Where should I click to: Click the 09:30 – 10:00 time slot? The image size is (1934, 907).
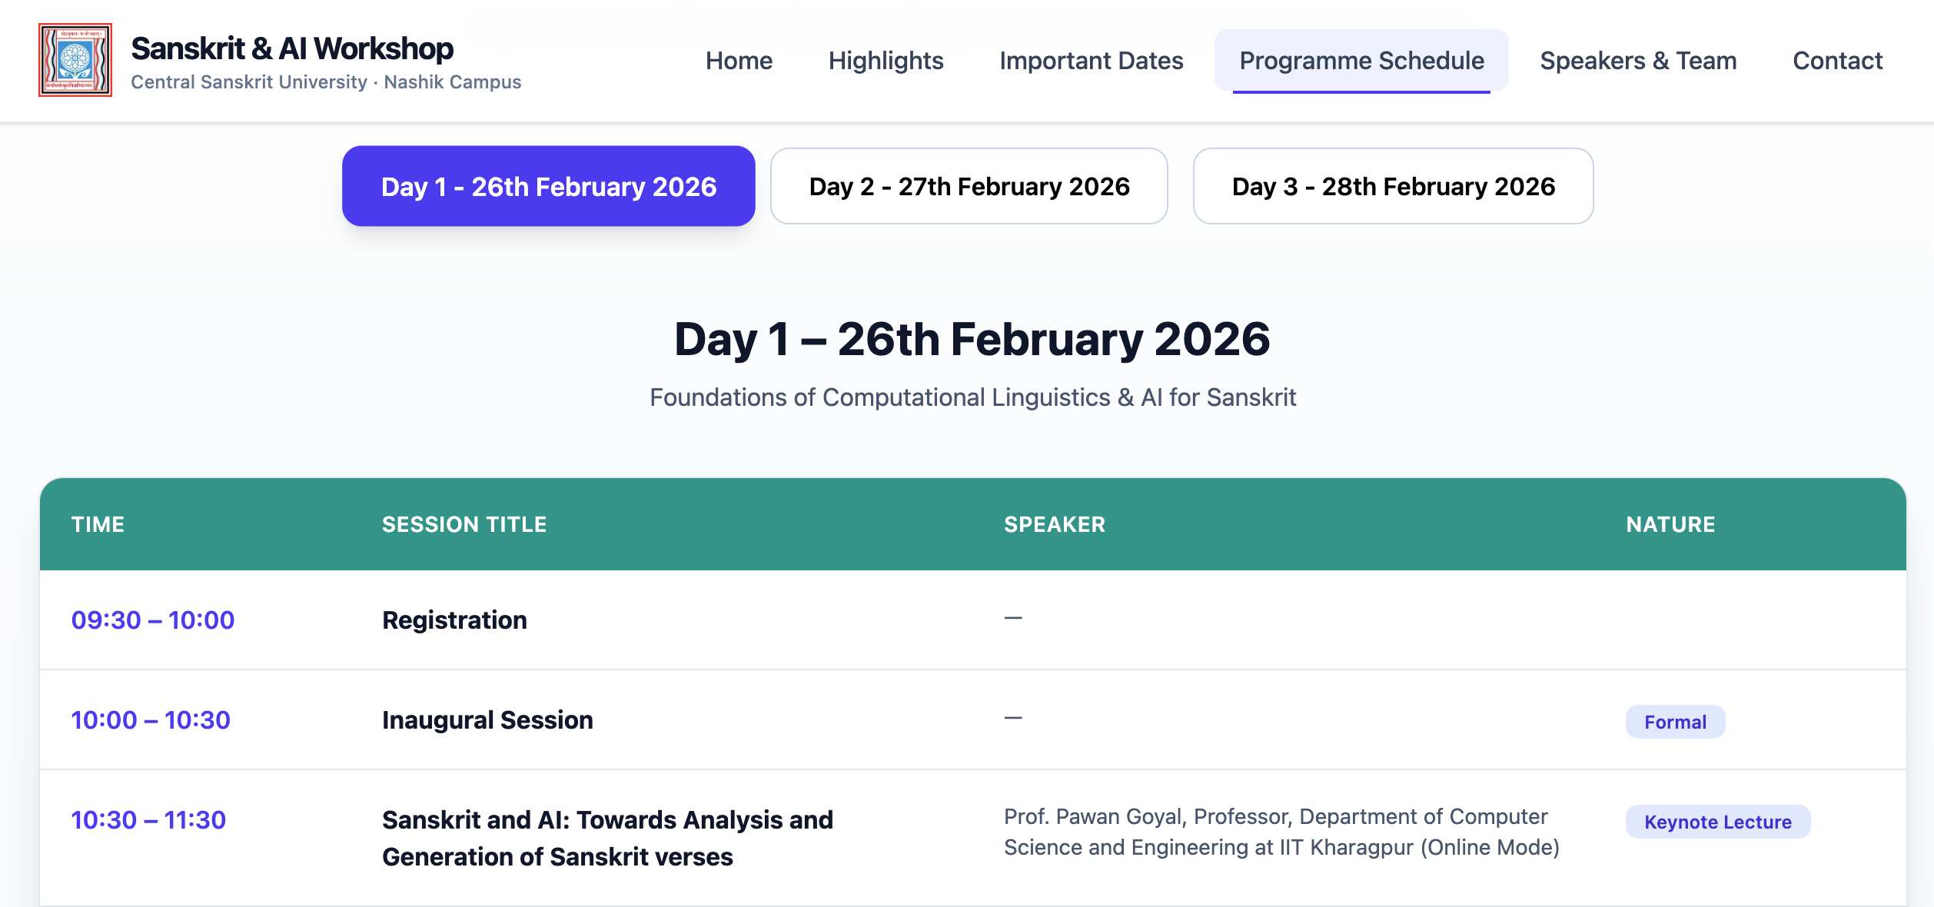(153, 620)
